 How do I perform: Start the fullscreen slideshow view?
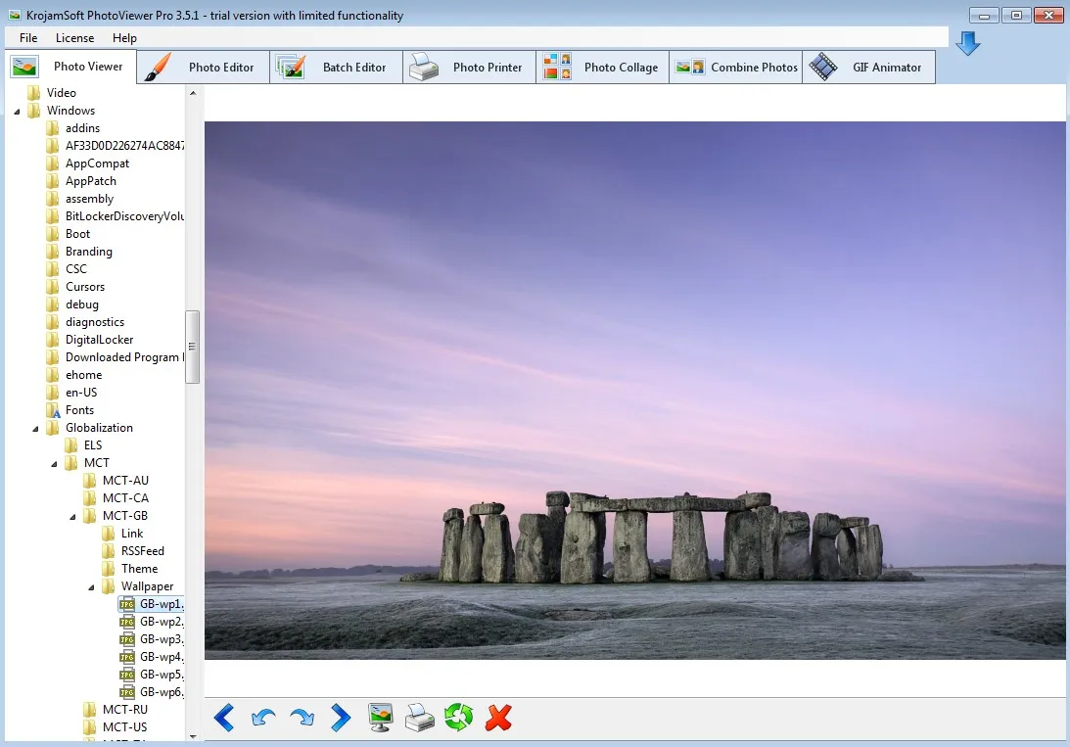(x=380, y=718)
